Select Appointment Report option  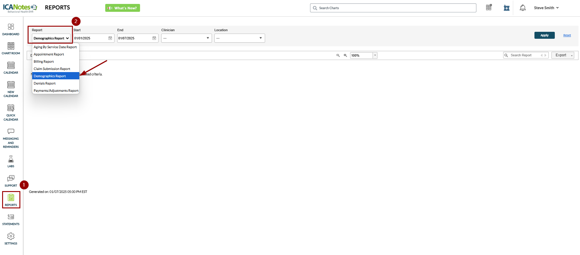click(x=56, y=54)
